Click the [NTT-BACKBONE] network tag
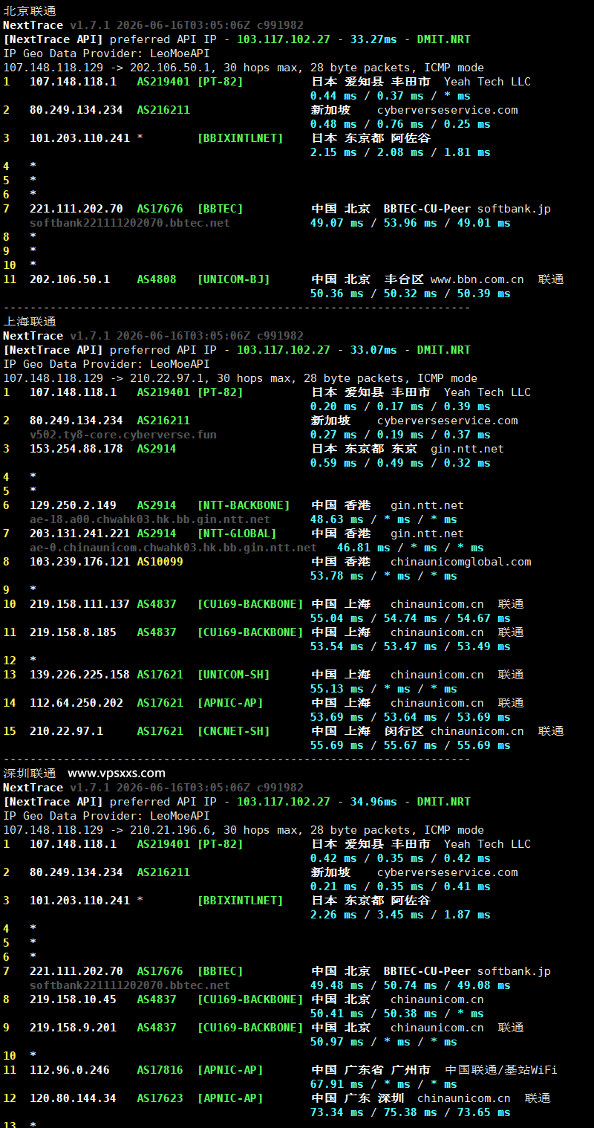 click(x=244, y=505)
